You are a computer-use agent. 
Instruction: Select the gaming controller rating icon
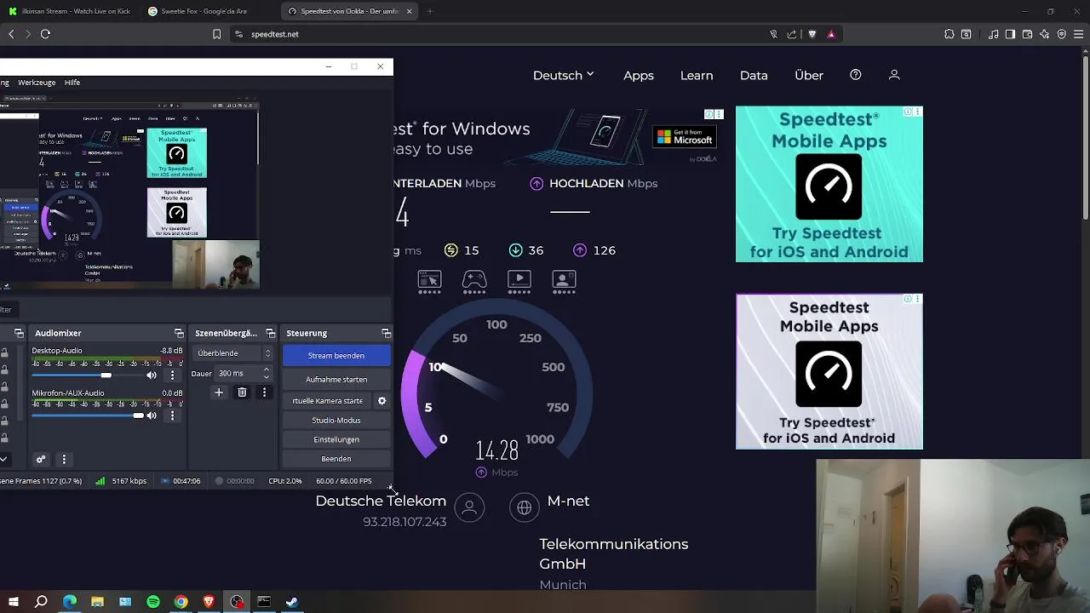[474, 280]
